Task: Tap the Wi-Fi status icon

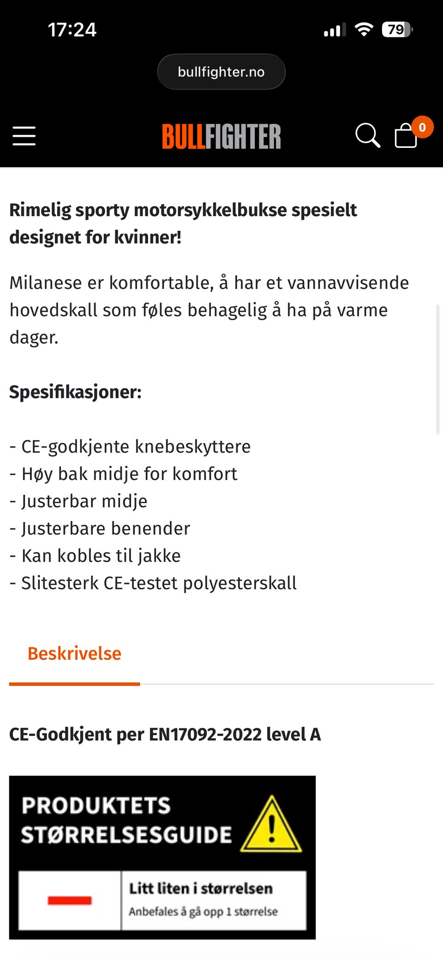Action: tap(364, 29)
